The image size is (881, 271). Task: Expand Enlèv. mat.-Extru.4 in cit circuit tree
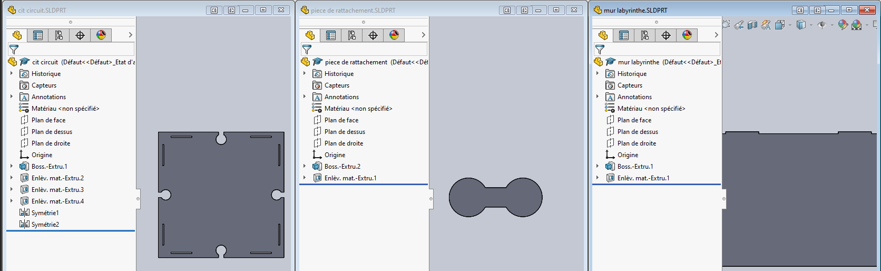tap(12, 201)
